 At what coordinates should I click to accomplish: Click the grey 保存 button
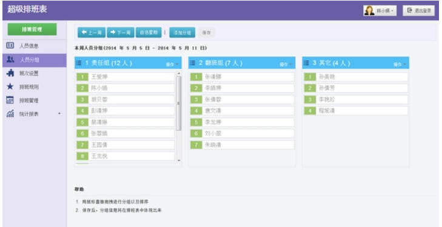(x=206, y=33)
